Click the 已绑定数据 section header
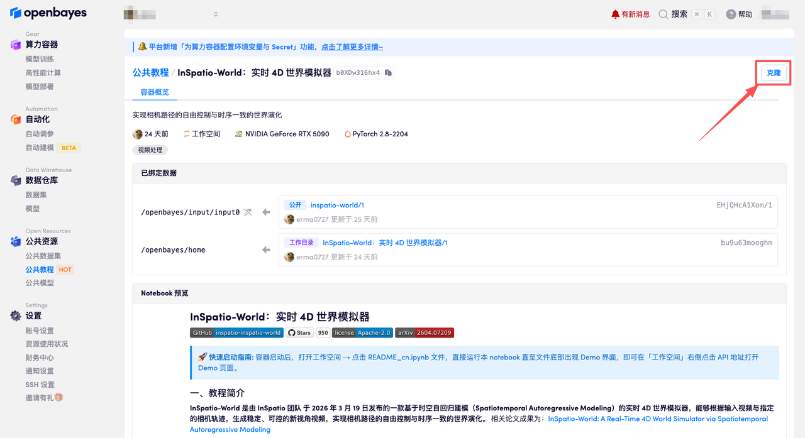Viewport: 805px width, 438px height. (x=459, y=173)
